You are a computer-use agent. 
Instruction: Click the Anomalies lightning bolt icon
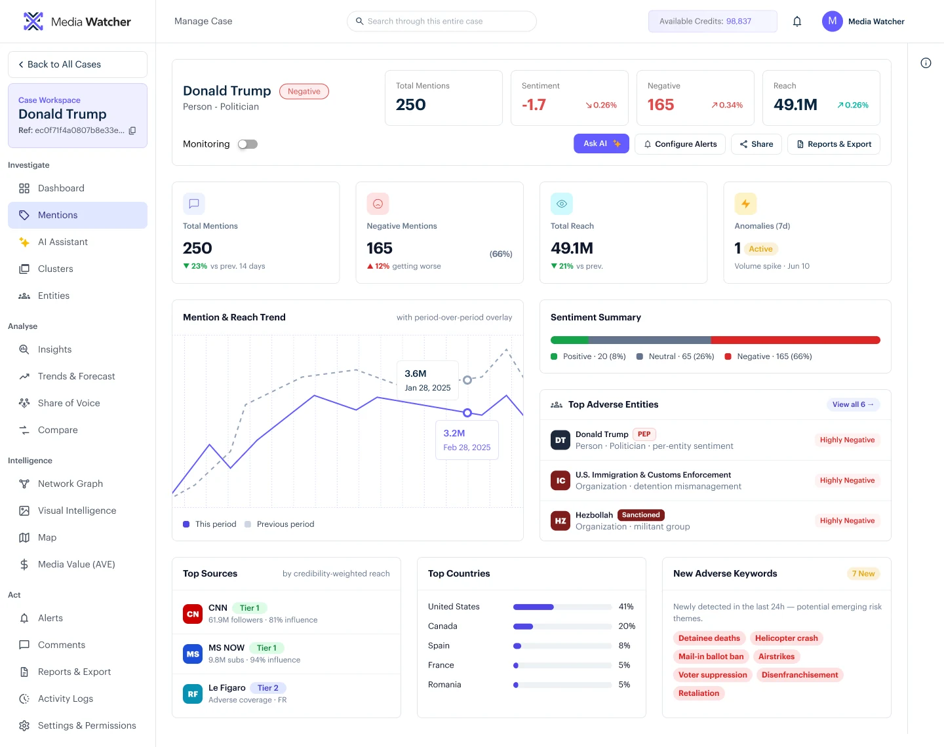(745, 204)
